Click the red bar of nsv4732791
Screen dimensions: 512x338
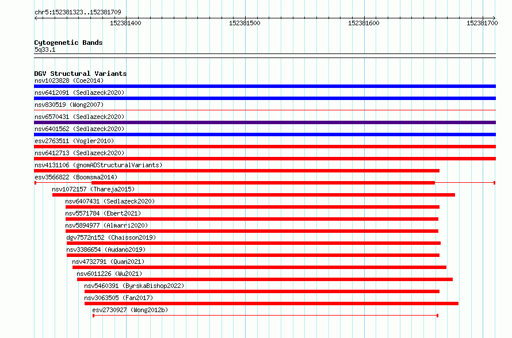coord(259,267)
